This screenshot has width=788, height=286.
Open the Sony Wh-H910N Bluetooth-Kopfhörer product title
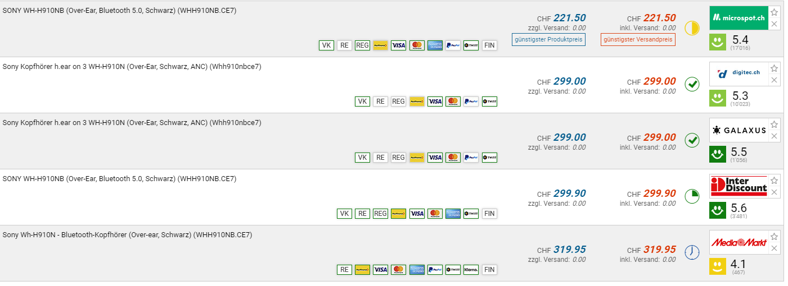127,235
